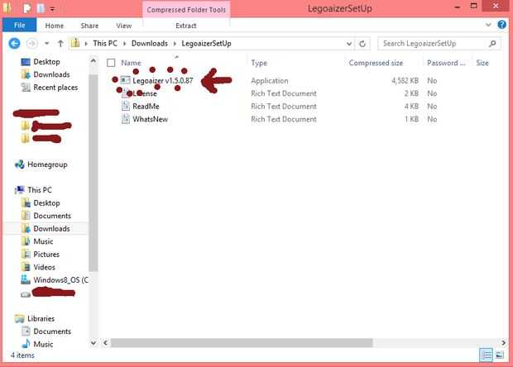This screenshot has height=367, width=513.
Task: Select Desktop under This PC
Action: click(46, 203)
